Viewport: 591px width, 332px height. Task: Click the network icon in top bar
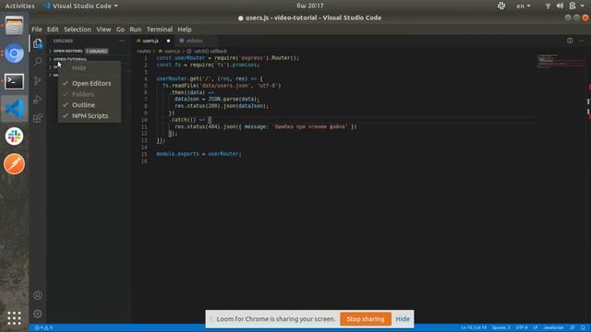548,6
